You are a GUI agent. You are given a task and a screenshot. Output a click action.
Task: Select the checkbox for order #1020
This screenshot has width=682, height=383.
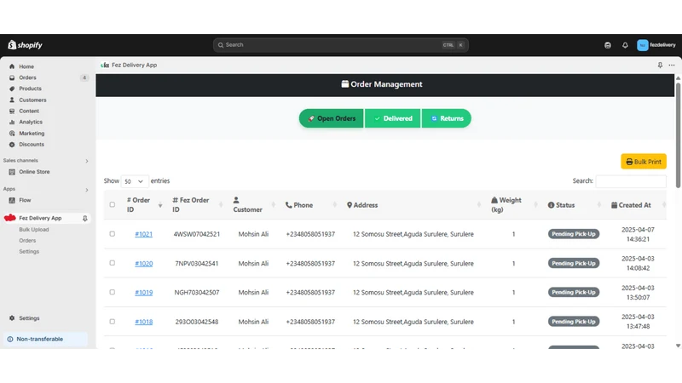point(113,263)
